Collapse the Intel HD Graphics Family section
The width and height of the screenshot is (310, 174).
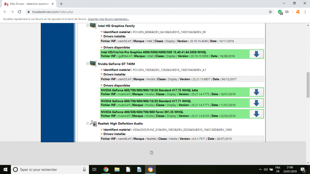88,26
